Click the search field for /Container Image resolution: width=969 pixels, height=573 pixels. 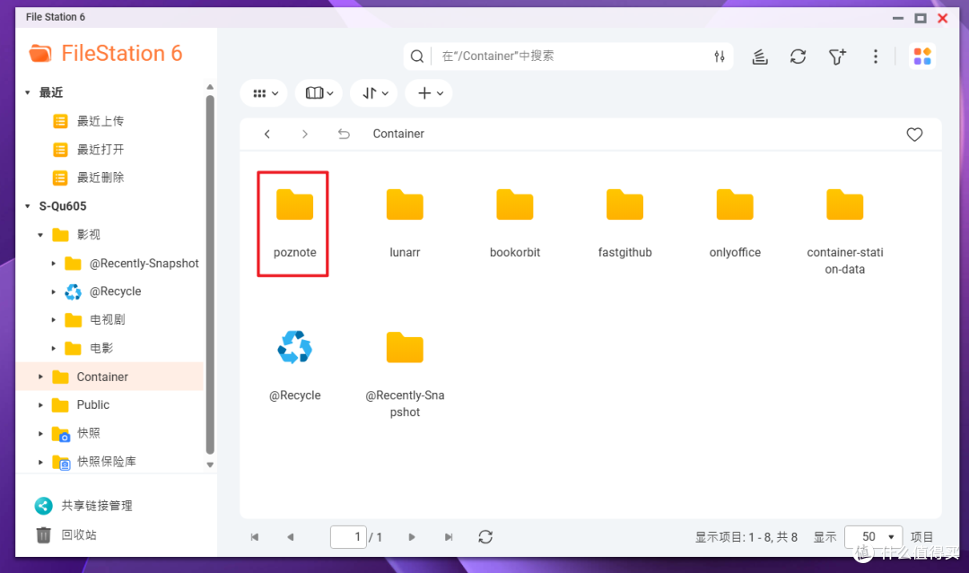[569, 56]
